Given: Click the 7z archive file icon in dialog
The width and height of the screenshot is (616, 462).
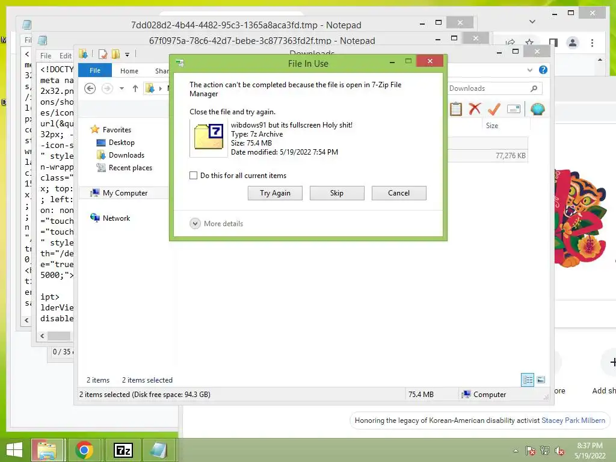Looking at the screenshot, I should pos(209,137).
